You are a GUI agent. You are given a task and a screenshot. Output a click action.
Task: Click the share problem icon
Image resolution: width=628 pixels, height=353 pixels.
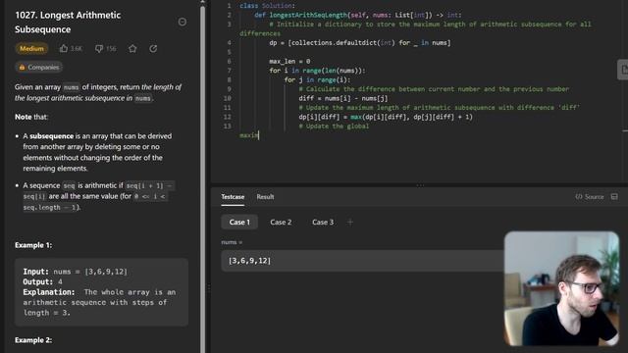pos(153,48)
